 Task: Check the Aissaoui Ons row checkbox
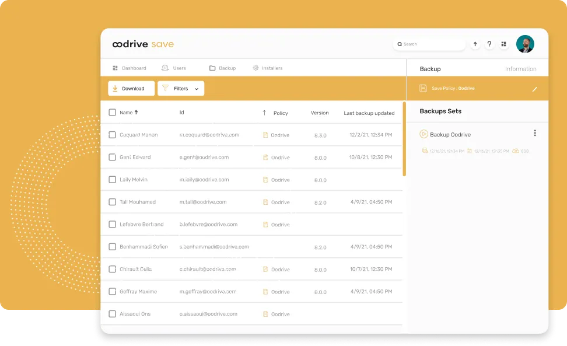[113, 314]
